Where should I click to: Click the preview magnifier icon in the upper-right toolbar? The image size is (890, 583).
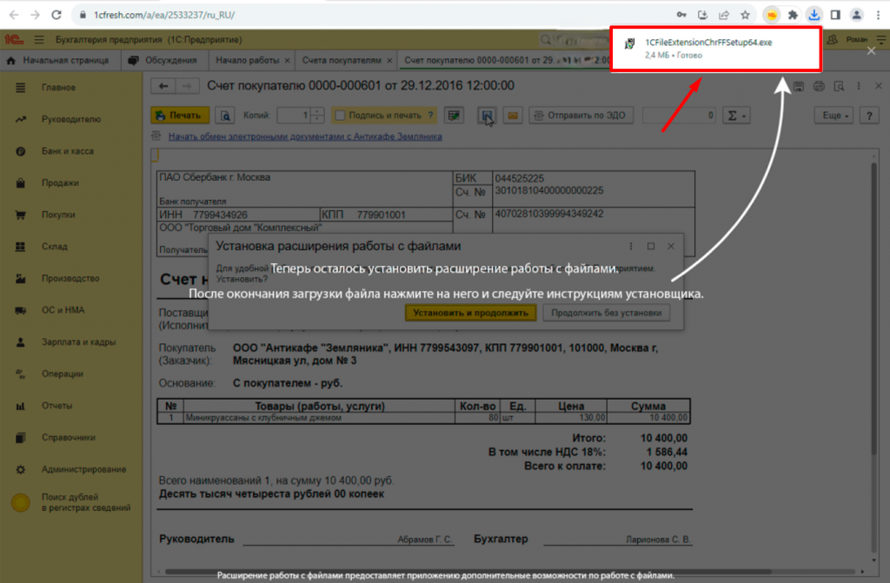(x=839, y=86)
